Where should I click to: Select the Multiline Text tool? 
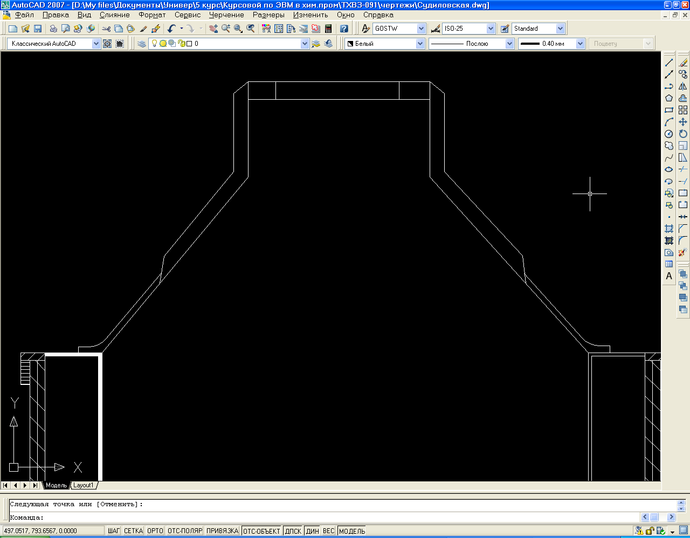[x=669, y=276]
